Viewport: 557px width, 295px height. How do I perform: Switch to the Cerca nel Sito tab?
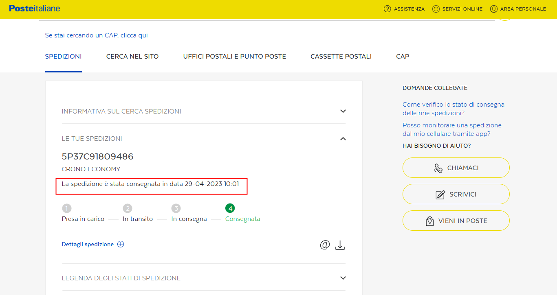132,57
